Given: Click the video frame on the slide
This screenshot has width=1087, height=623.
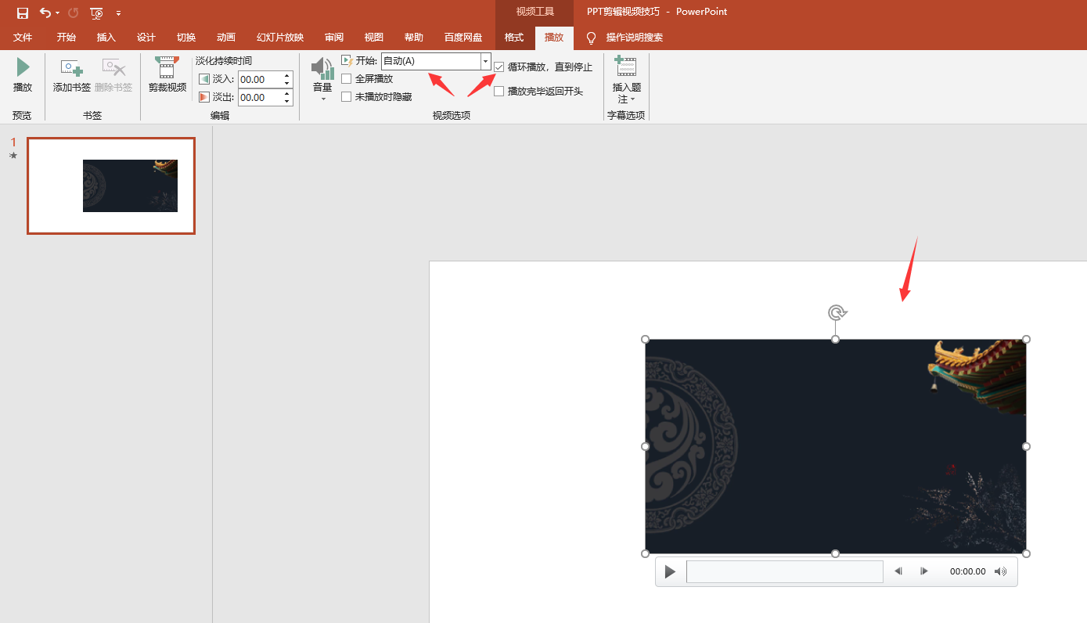Looking at the screenshot, I should [x=836, y=446].
